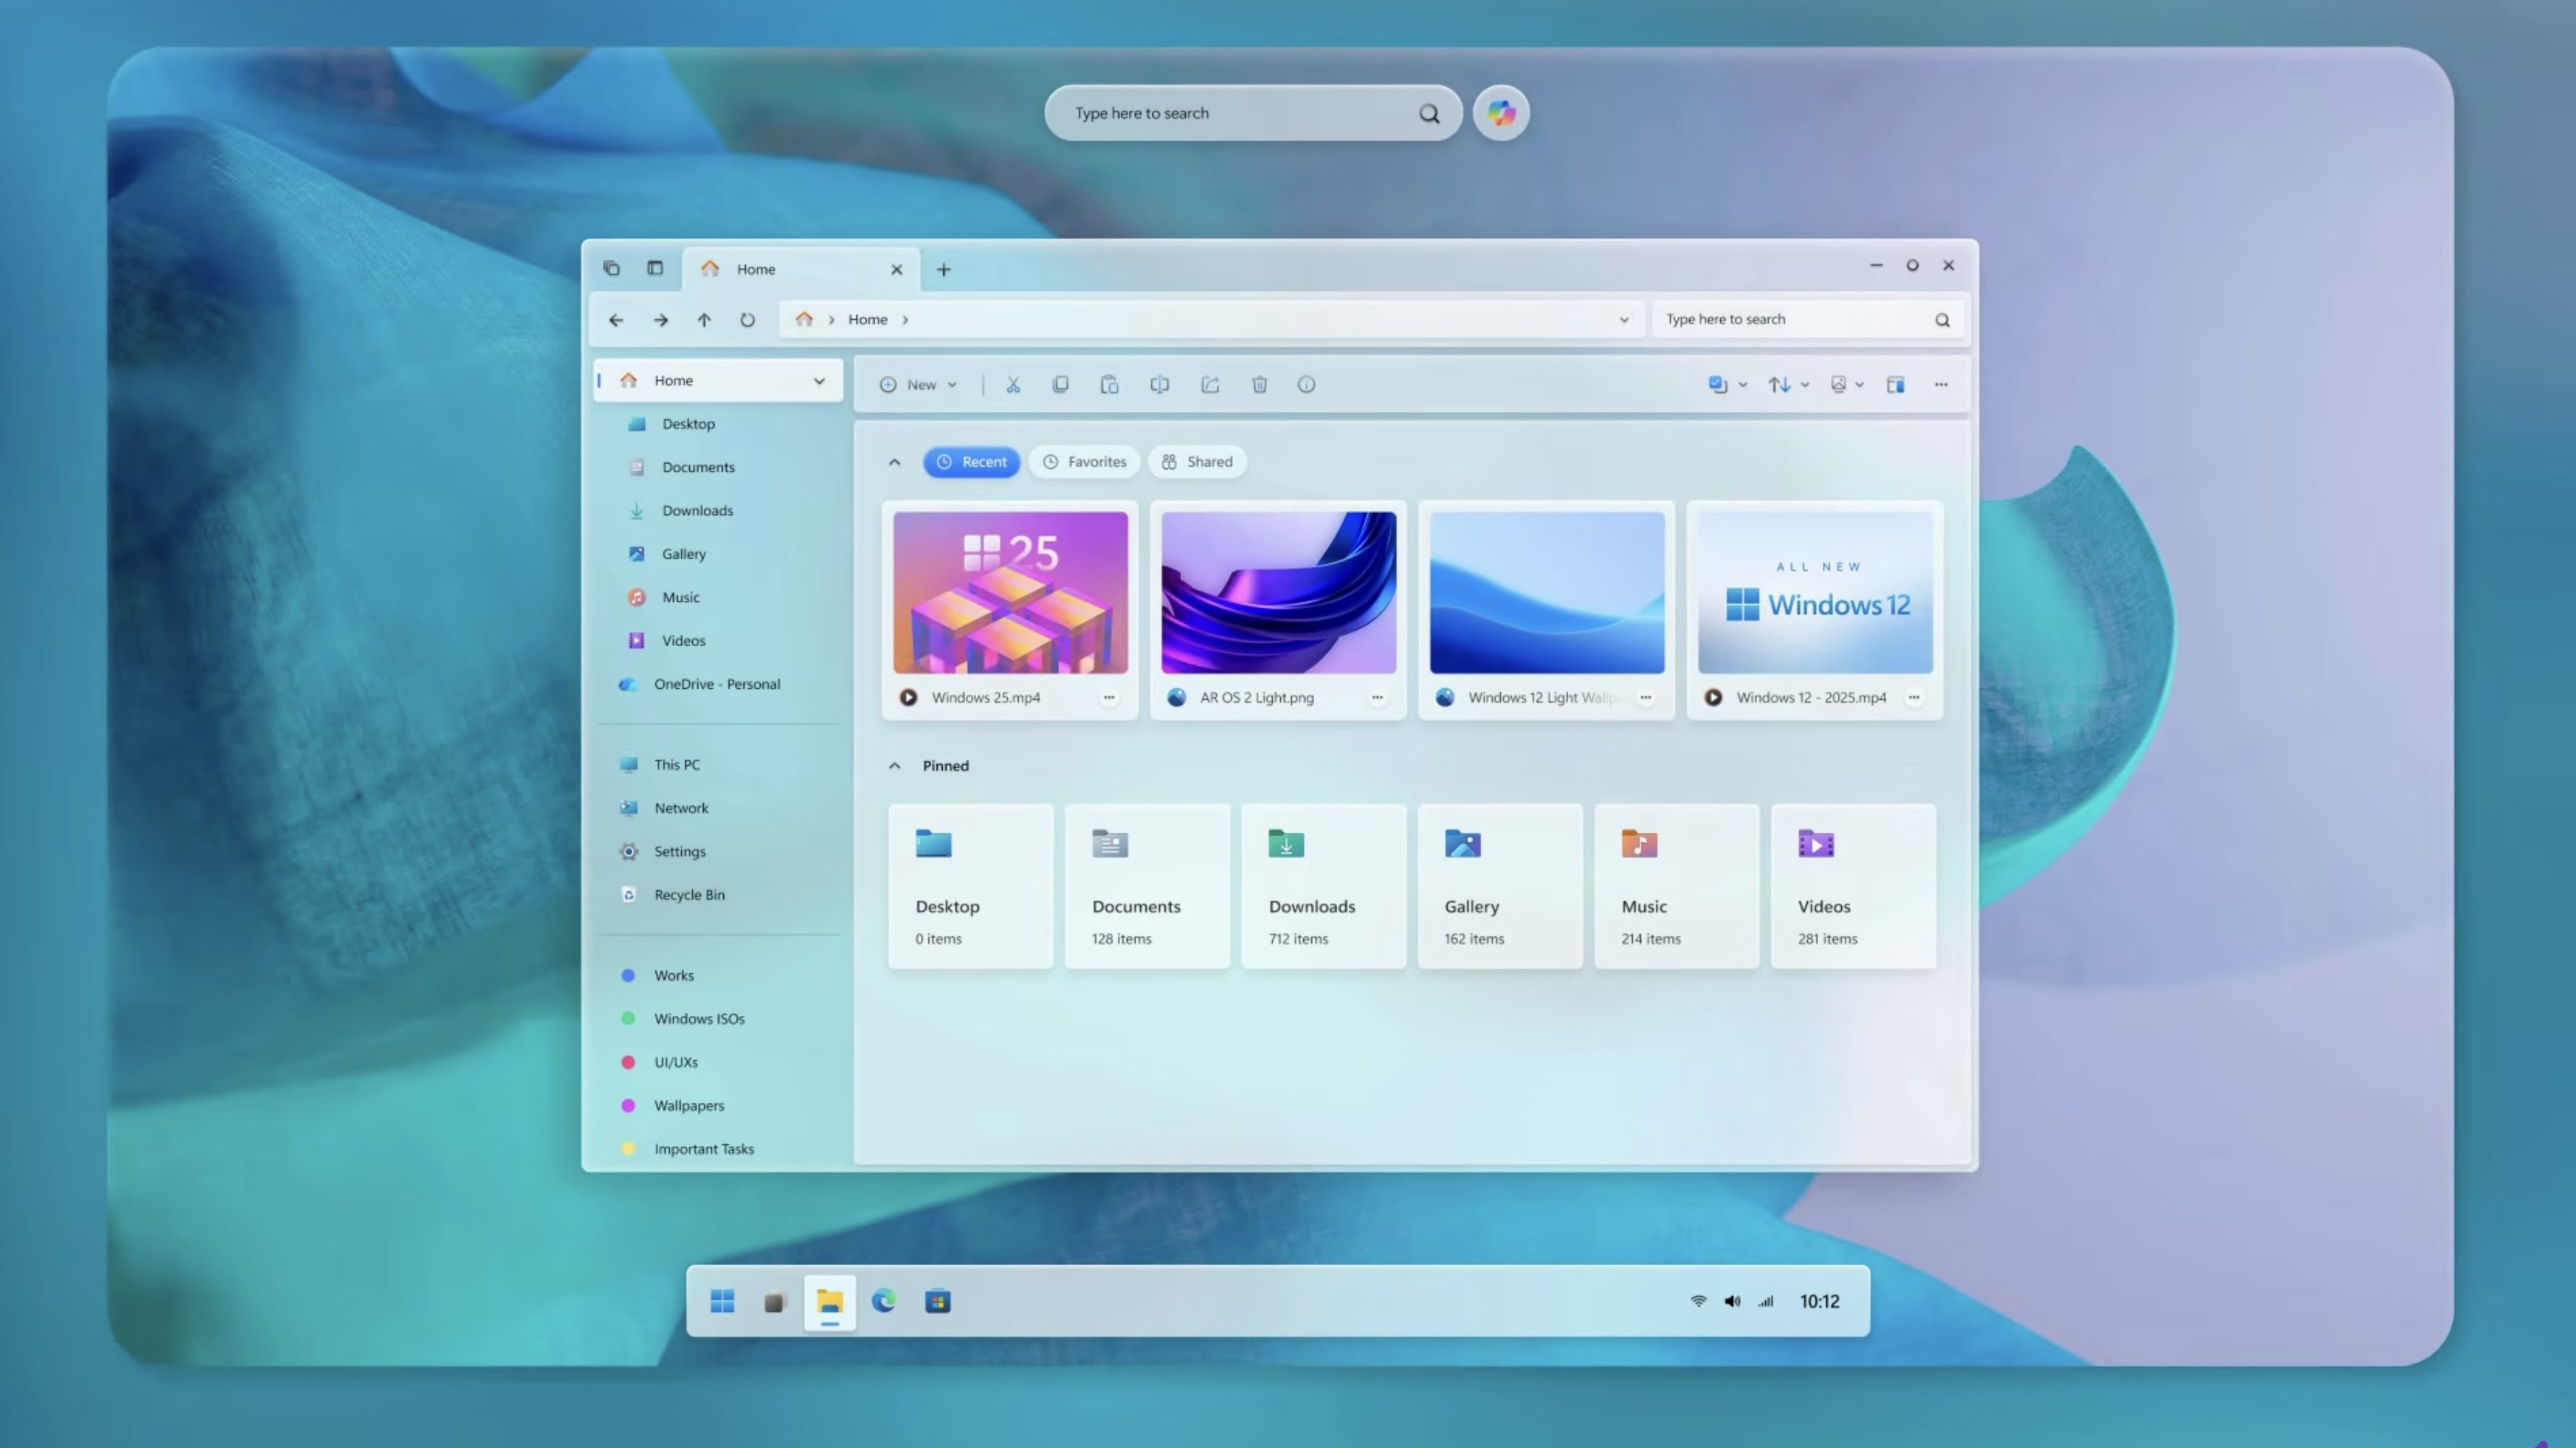The image size is (2576, 1448).
Task: Switch to the Shared filter toggle
Action: coord(1197,462)
